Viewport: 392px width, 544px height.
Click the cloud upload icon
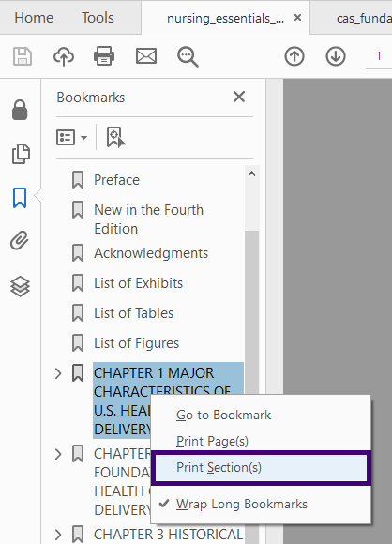click(x=64, y=56)
